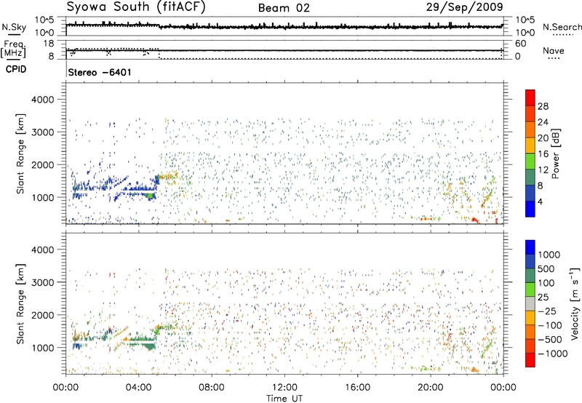582x403 pixels.
Task: Click the frequency trace line in Freq panel
Action: [x=284, y=50]
